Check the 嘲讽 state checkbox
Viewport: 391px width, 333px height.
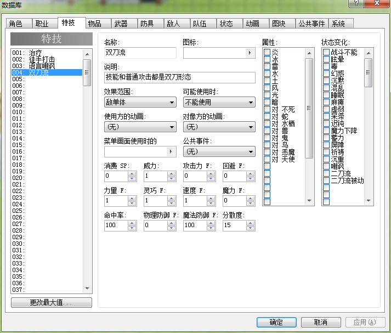pos(326,166)
